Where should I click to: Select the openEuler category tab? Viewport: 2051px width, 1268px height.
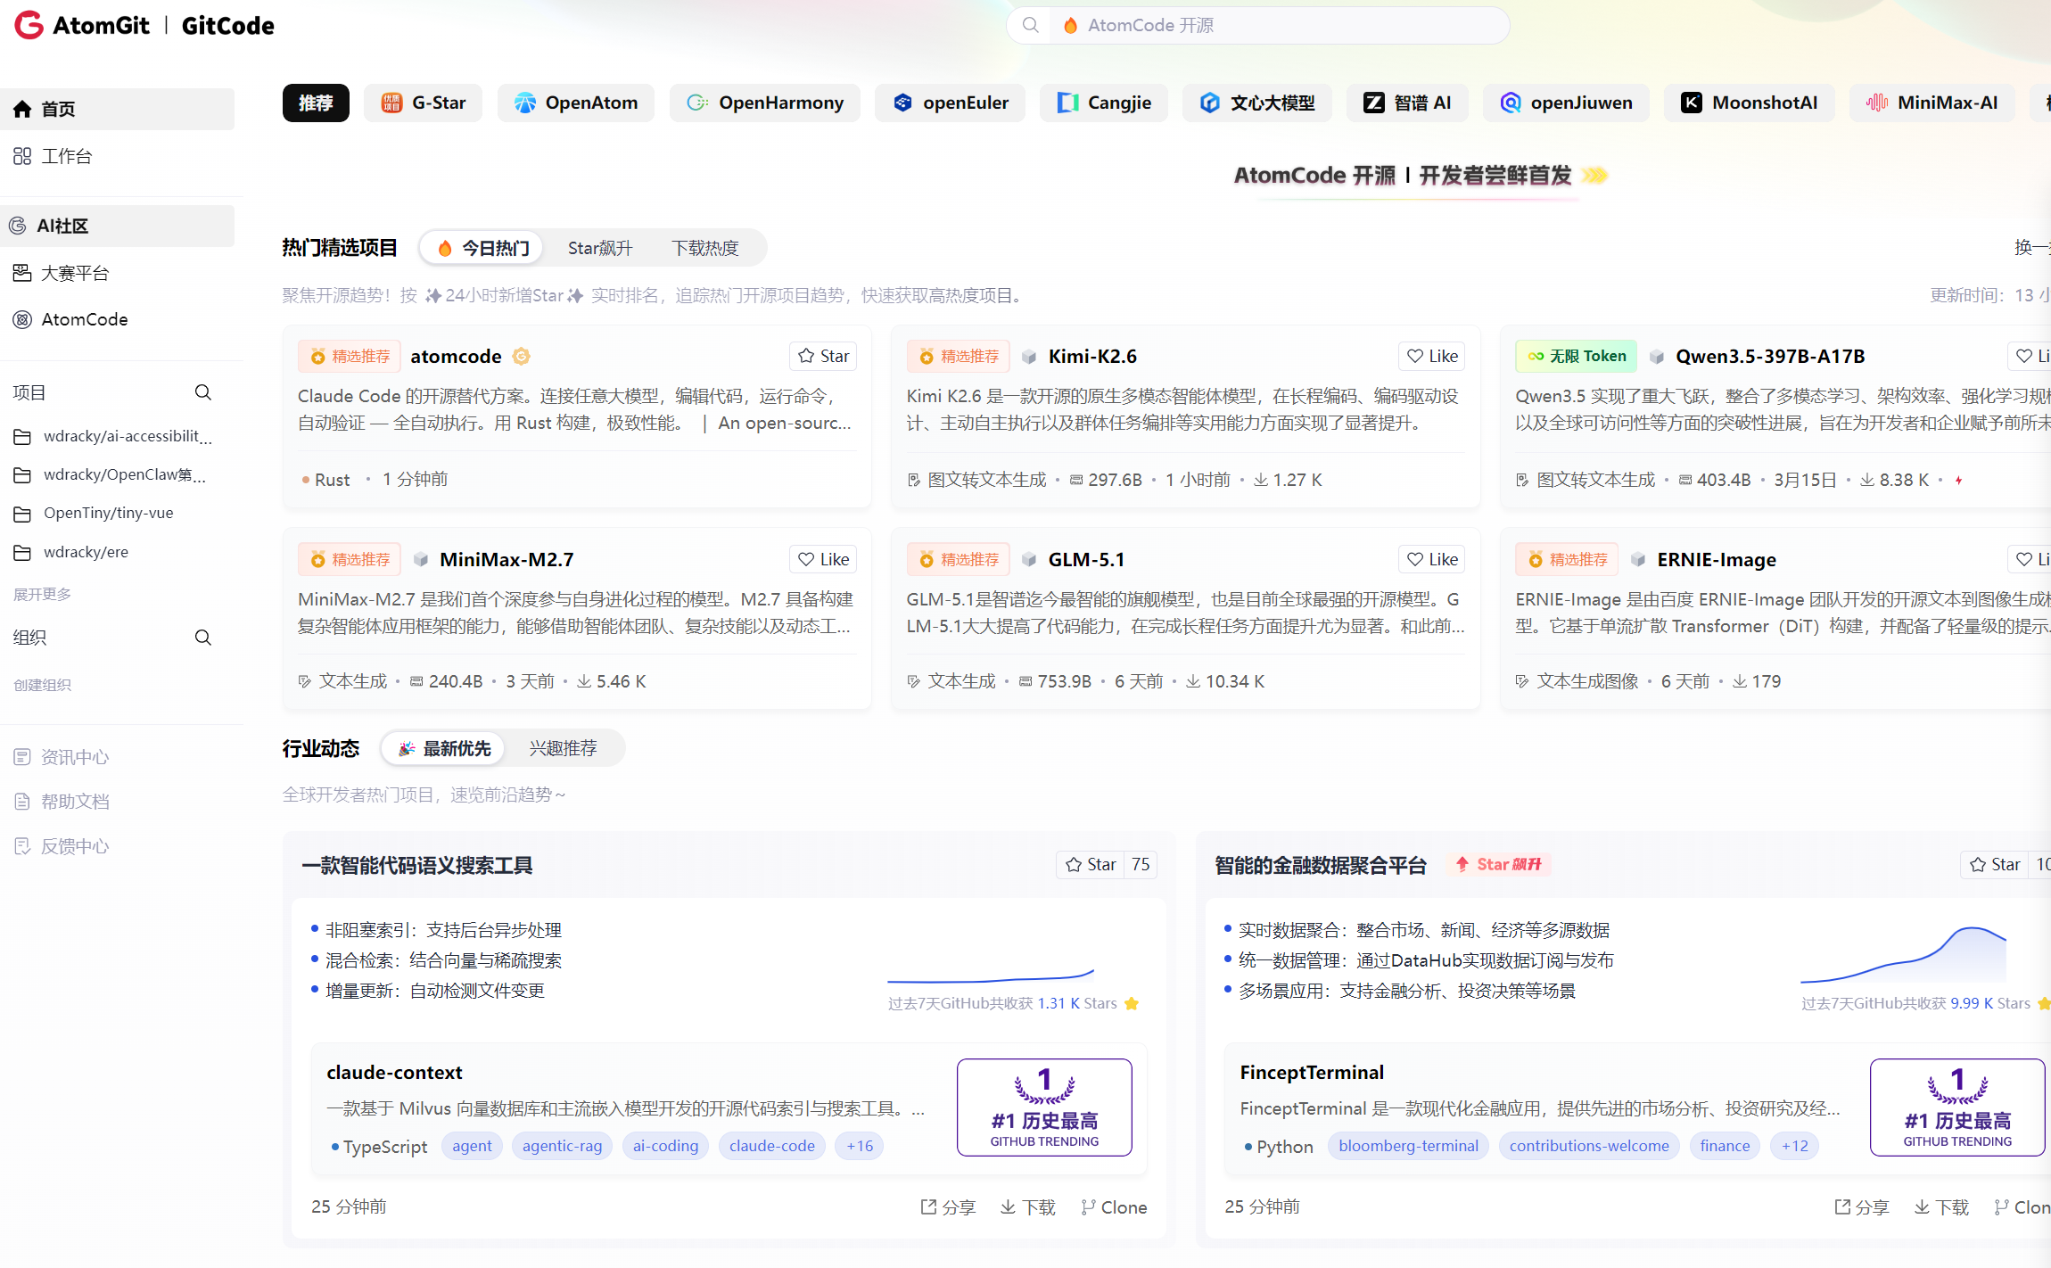click(950, 103)
